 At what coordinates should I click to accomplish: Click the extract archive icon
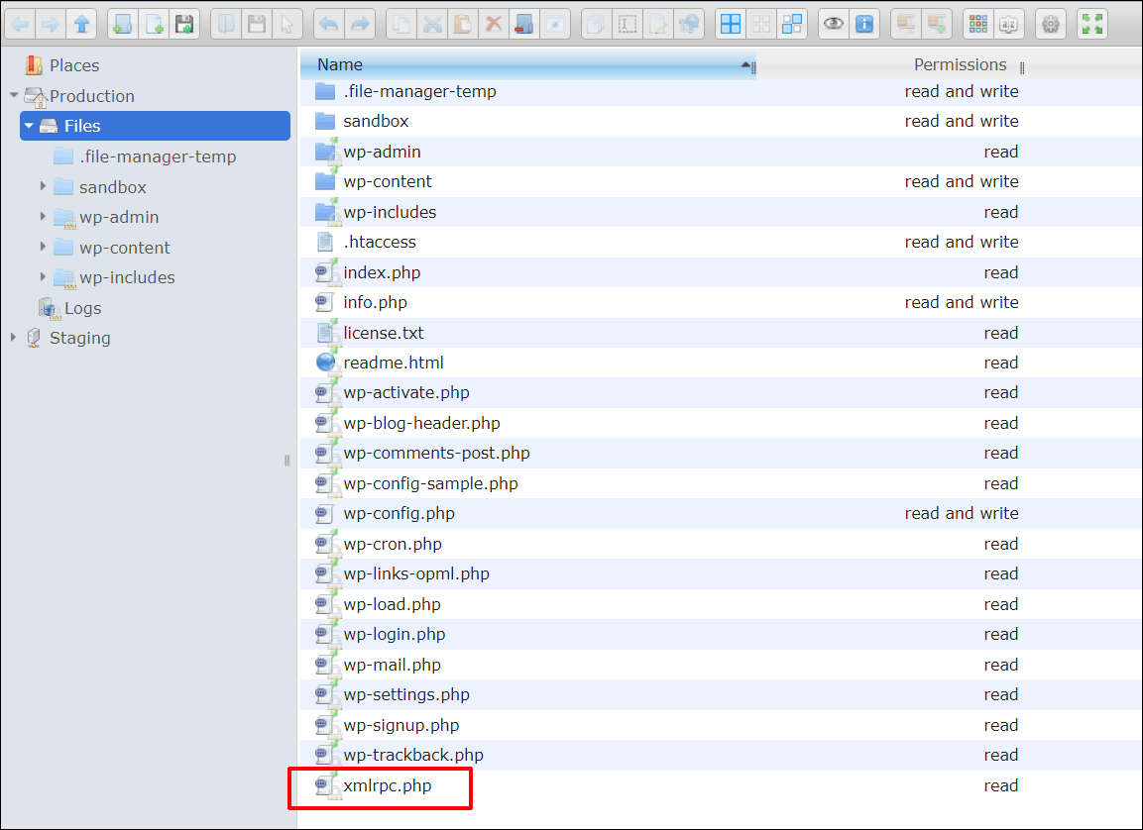[906, 25]
